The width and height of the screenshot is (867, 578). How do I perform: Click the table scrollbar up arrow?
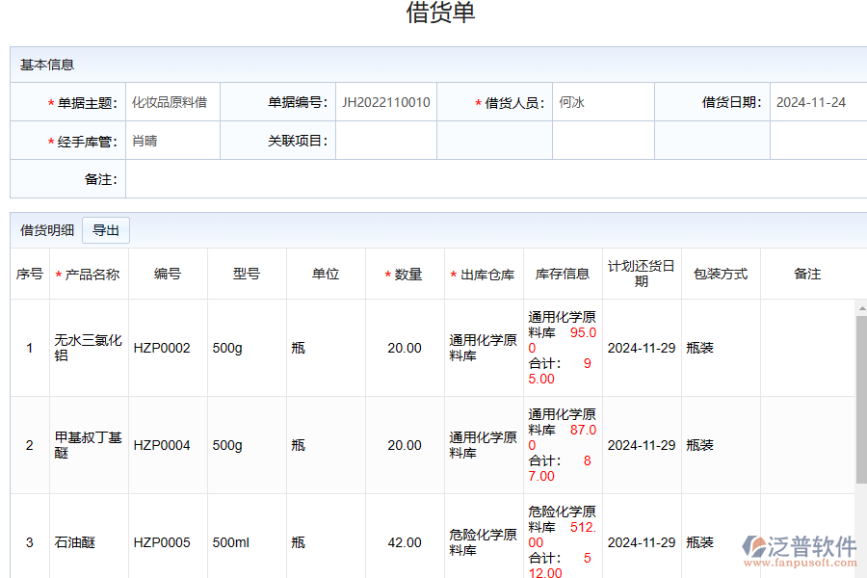tap(861, 307)
